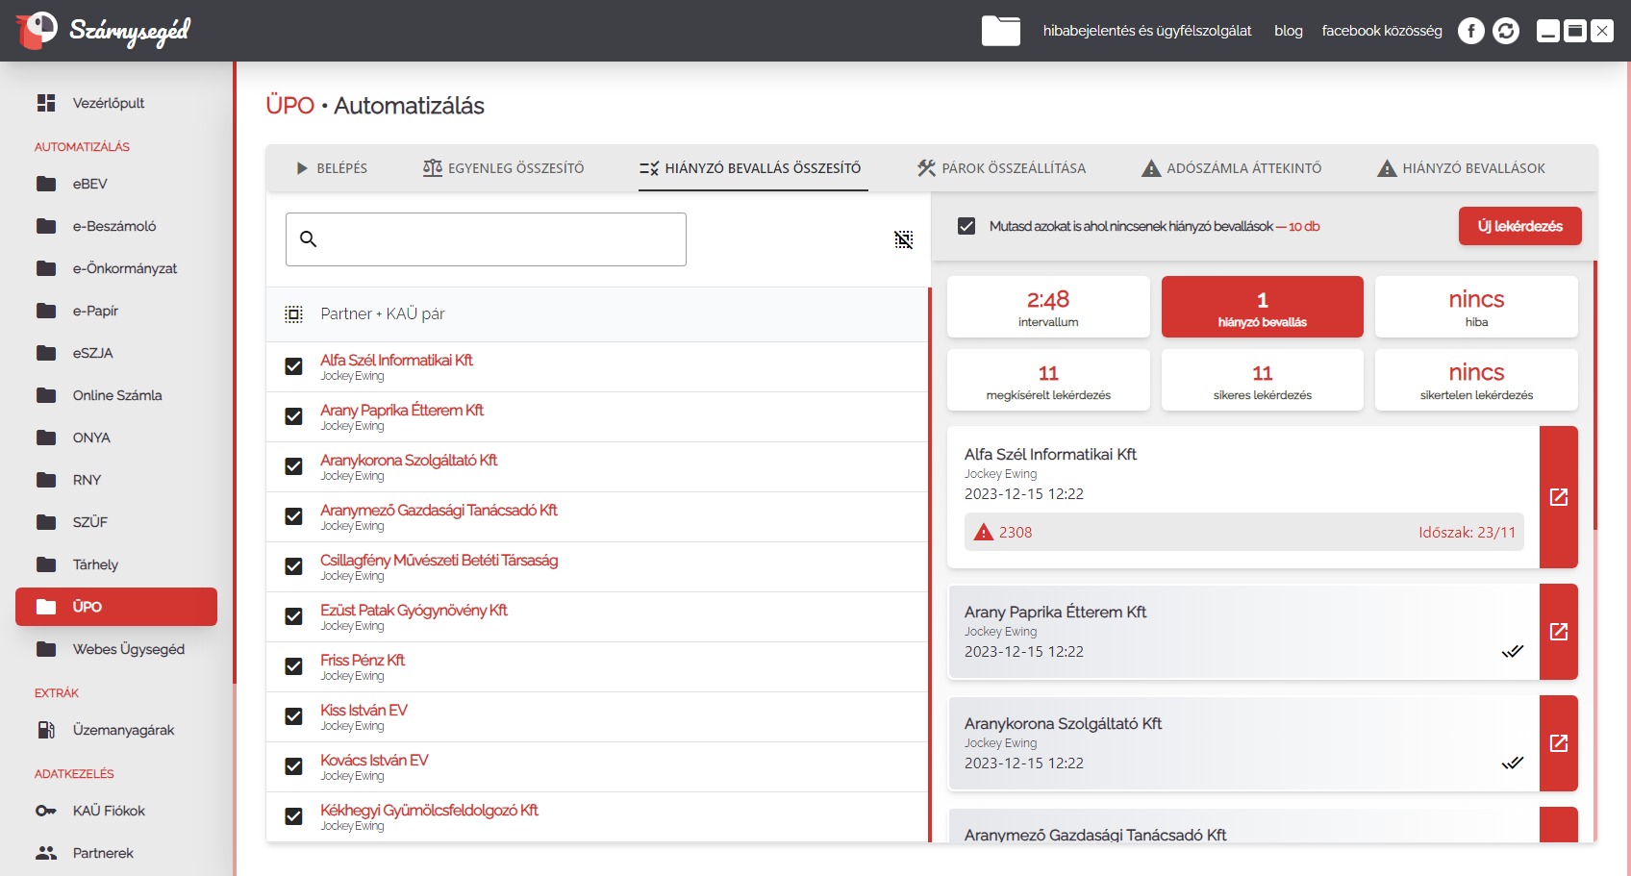Switch to Párok összeállítása tab
The width and height of the screenshot is (1631, 876).
click(x=1001, y=168)
